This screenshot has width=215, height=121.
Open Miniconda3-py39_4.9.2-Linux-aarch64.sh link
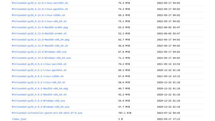pyautogui.click(x=39, y=64)
